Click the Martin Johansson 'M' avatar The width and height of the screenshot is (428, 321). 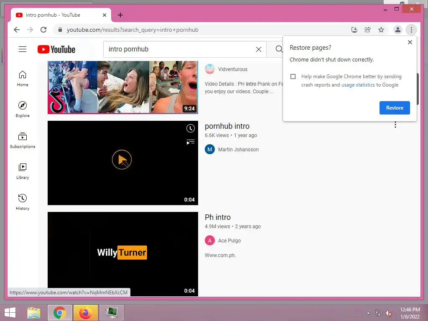(x=210, y=149)
